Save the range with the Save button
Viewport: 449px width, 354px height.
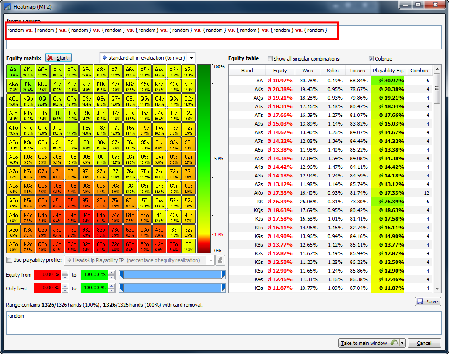428,302
